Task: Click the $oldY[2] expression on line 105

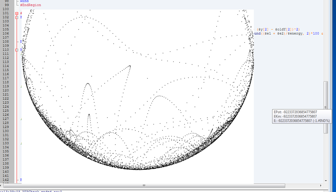Action: click(280, 29)
